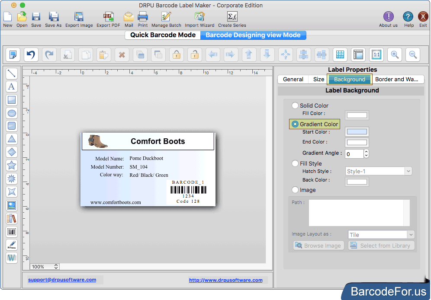This screenshot has height=300, width=431.
Task: Select the Signature pen tool
Action: (x=12, y=245)
